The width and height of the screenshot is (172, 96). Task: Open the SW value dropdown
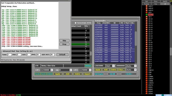tap(71, 70)
